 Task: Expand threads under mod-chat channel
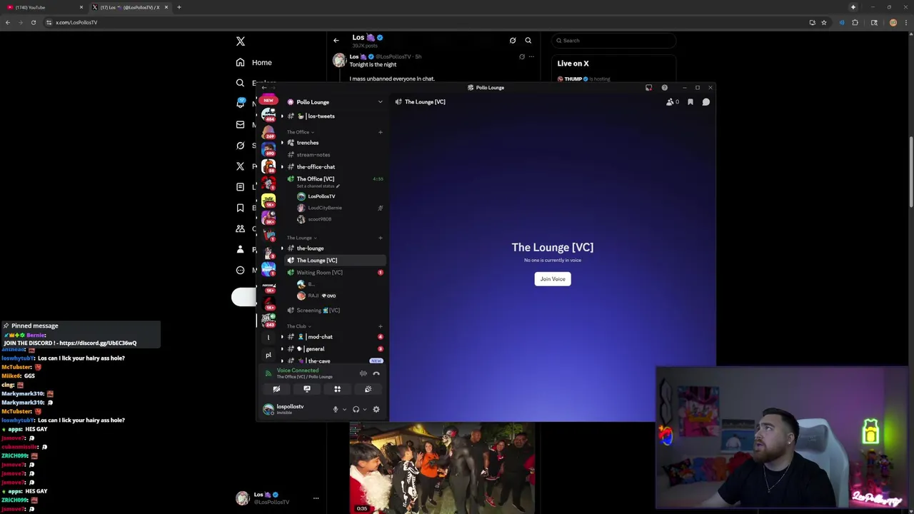[x=282, y=337]
